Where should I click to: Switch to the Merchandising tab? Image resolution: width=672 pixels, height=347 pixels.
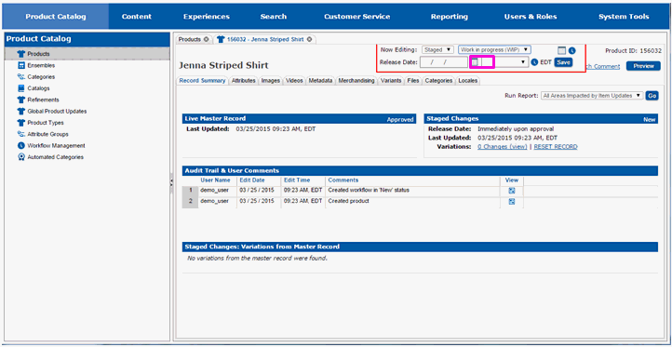(x=356, y=81)
